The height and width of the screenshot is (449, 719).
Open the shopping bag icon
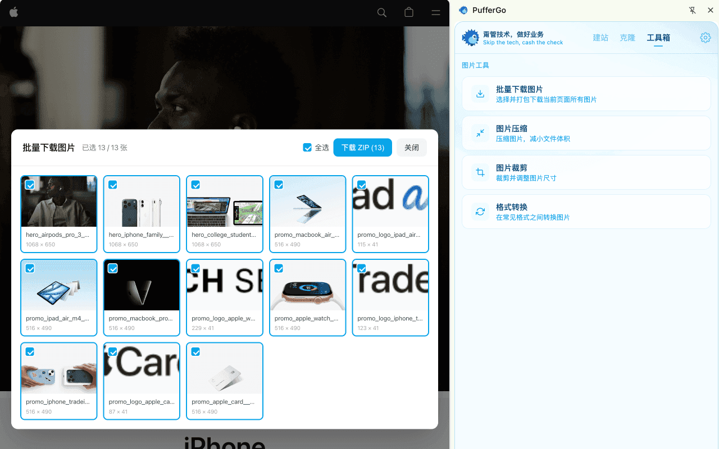point(409,12)
